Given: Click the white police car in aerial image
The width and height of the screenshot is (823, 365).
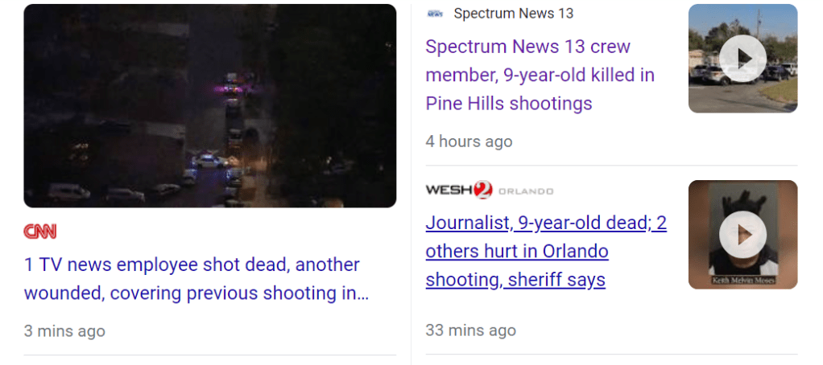Looking at the screenshot, I should (210, 161).
